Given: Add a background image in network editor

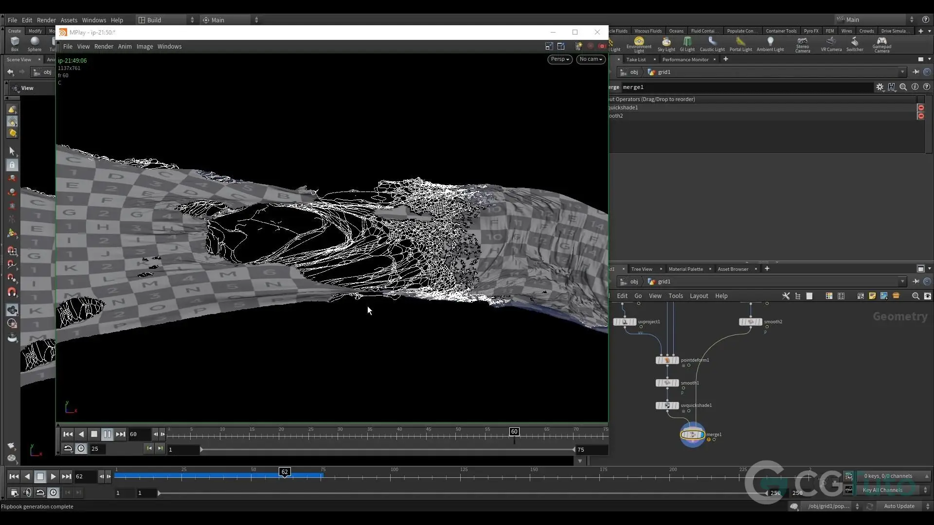Looking at the screenshot, I should tap(884, 296).
